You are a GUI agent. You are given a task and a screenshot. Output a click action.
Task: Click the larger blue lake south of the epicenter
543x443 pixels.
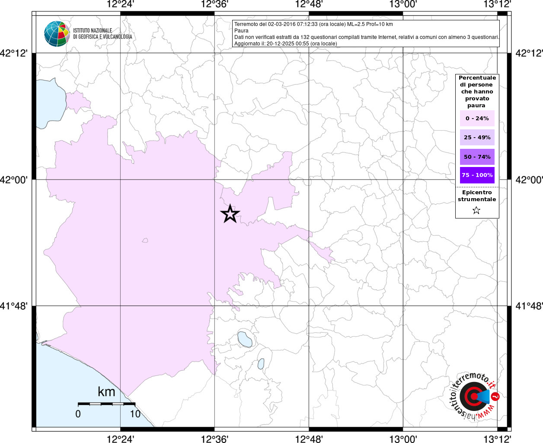(x=245, y=339)
